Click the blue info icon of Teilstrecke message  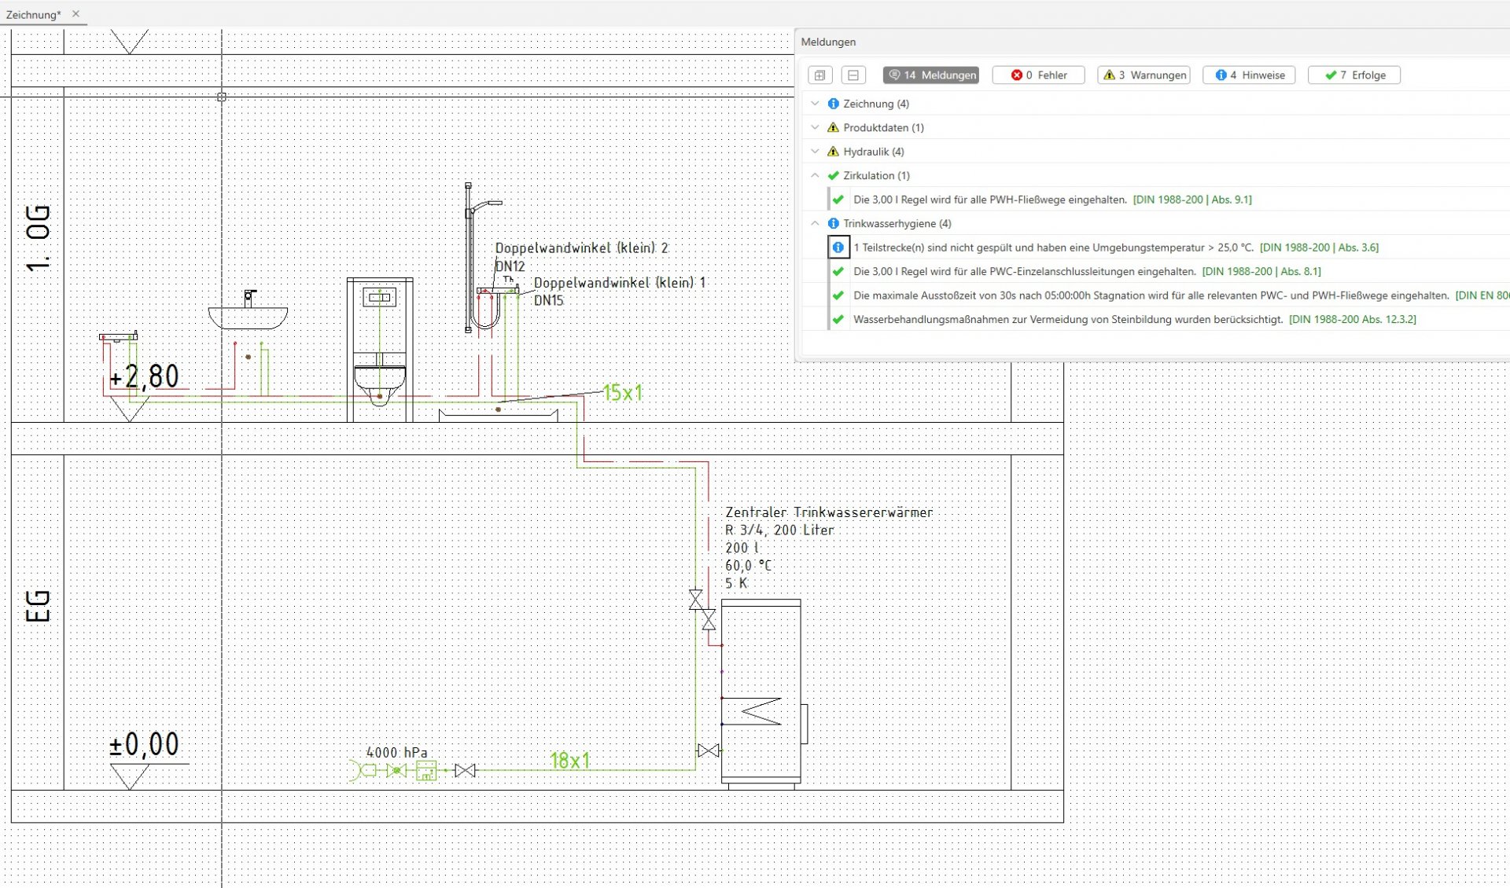pyautogui.click(x=838, y=248)
